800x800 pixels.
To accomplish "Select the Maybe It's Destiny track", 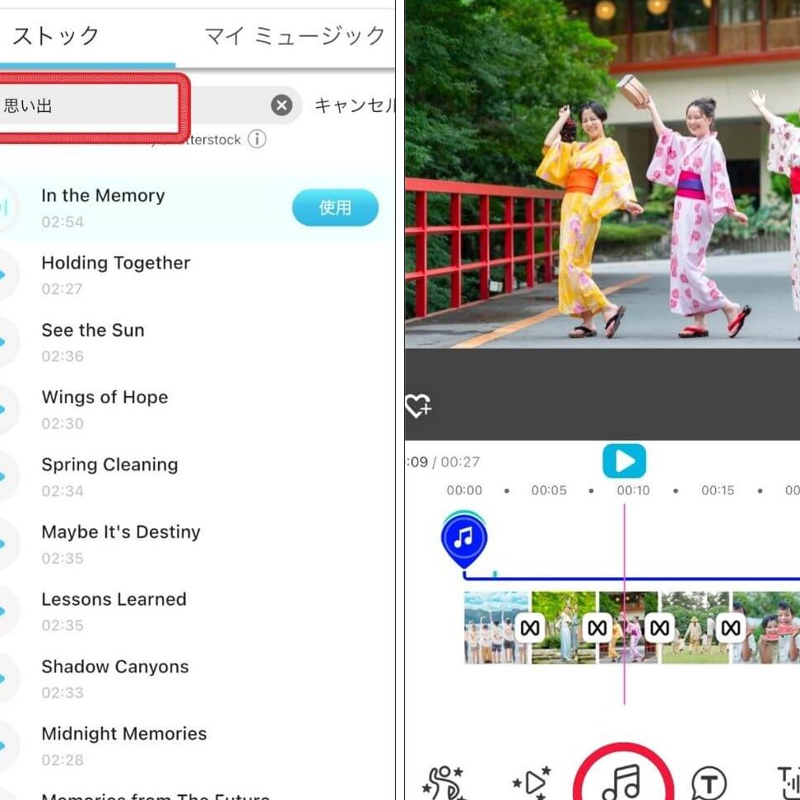I will click(x=197, y=544).
